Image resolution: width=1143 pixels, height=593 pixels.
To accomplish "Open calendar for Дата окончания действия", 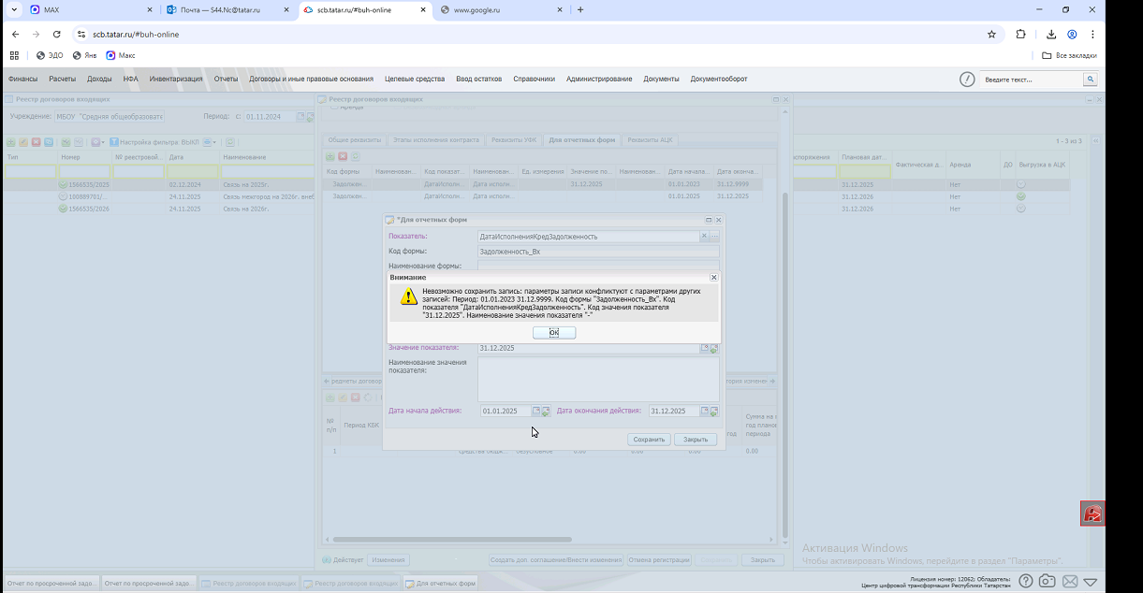I will pos(704,411).
